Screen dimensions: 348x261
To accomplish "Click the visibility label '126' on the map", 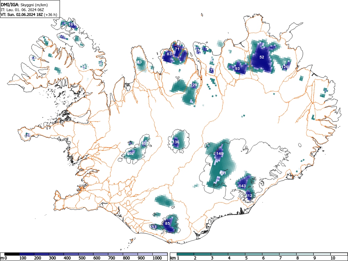I will point(285,67).
